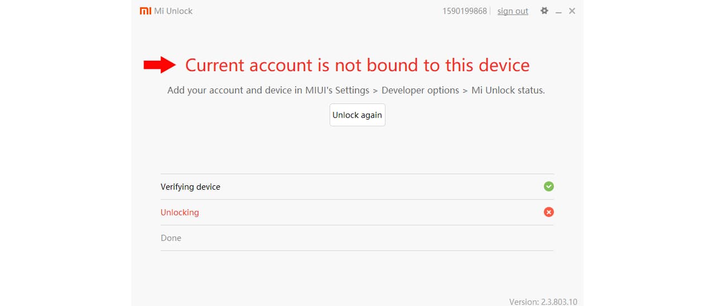
Task: Open settings via the gear icon
Action: click(x=544, y=11)
